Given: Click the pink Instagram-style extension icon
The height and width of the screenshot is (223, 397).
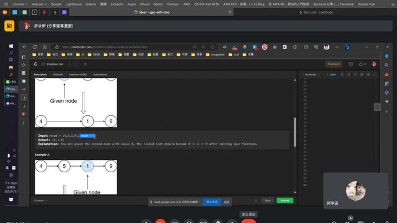Looking at the screenshot, I should (x=265, y=47).
